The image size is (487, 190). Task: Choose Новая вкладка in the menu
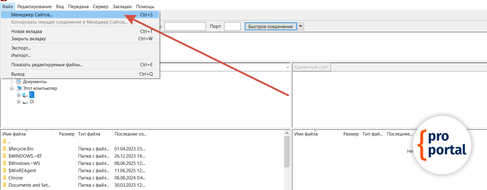tap(28, 31)
